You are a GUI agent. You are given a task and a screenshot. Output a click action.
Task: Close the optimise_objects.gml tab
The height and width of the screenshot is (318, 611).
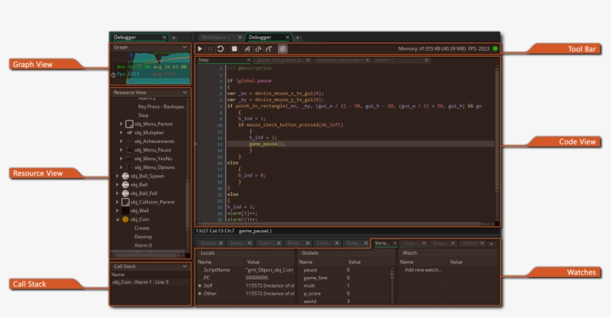point(367,60)
